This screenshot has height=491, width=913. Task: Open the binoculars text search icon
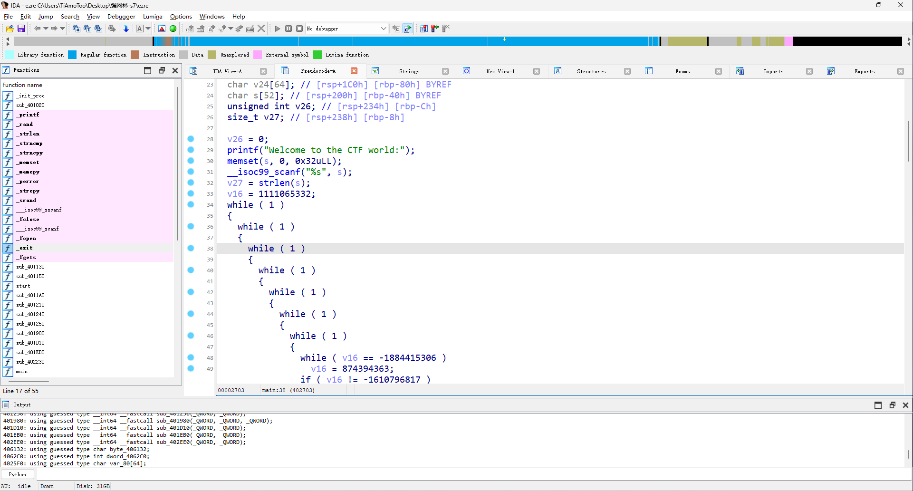coord(87,29)
